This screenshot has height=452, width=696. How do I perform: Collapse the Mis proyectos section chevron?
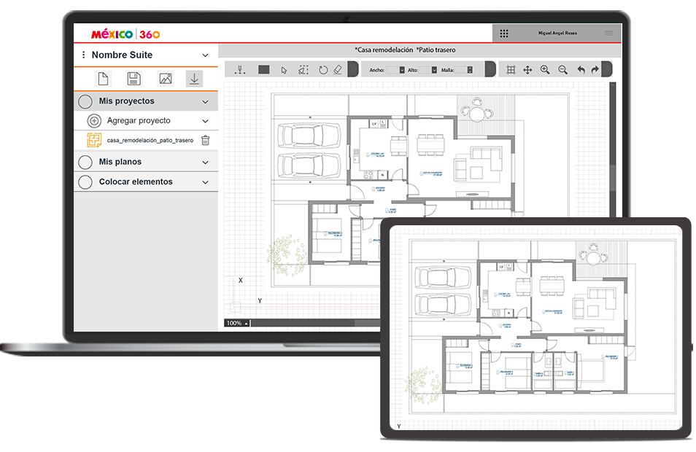206,102
